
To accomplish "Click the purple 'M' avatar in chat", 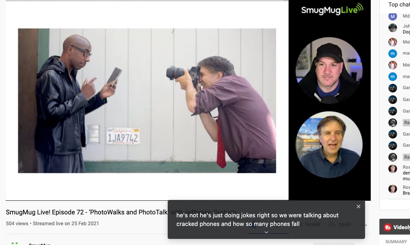I will pyautogui.click(x=392, y=16).
